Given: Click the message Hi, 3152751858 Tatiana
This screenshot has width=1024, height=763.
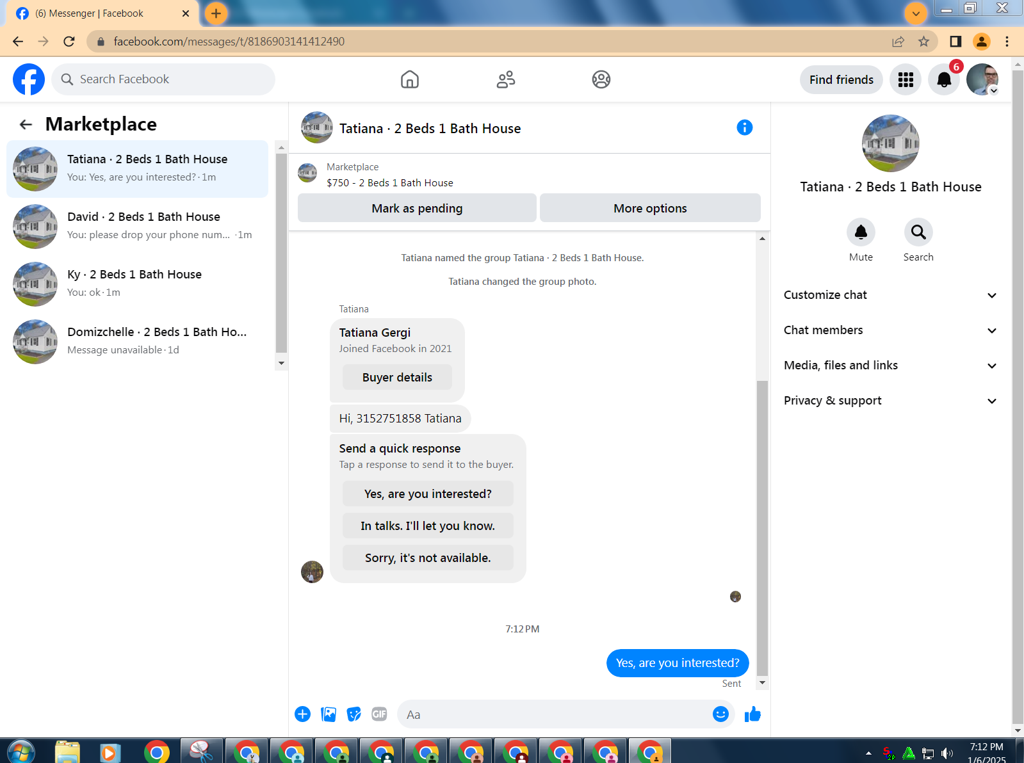Looking at the screenshot, I should coord(400,418).
